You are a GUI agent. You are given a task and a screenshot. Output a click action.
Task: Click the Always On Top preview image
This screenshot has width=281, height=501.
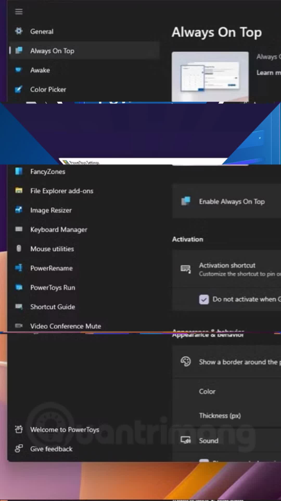(210, 76)
